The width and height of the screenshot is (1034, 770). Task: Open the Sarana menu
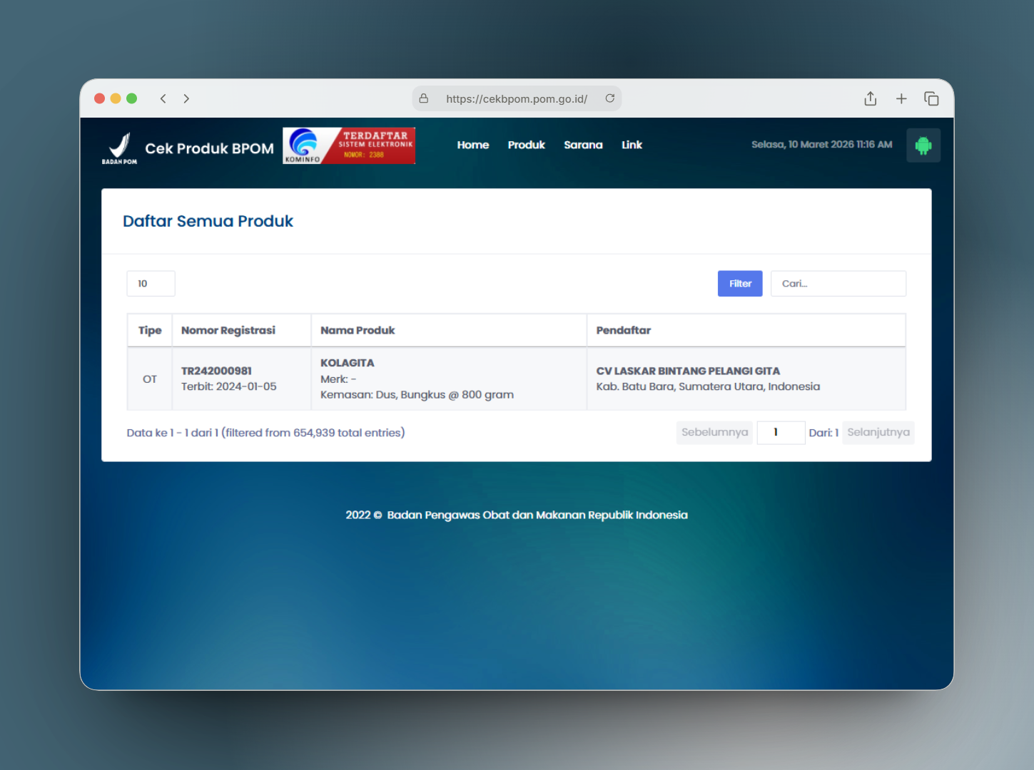[583, 145]
